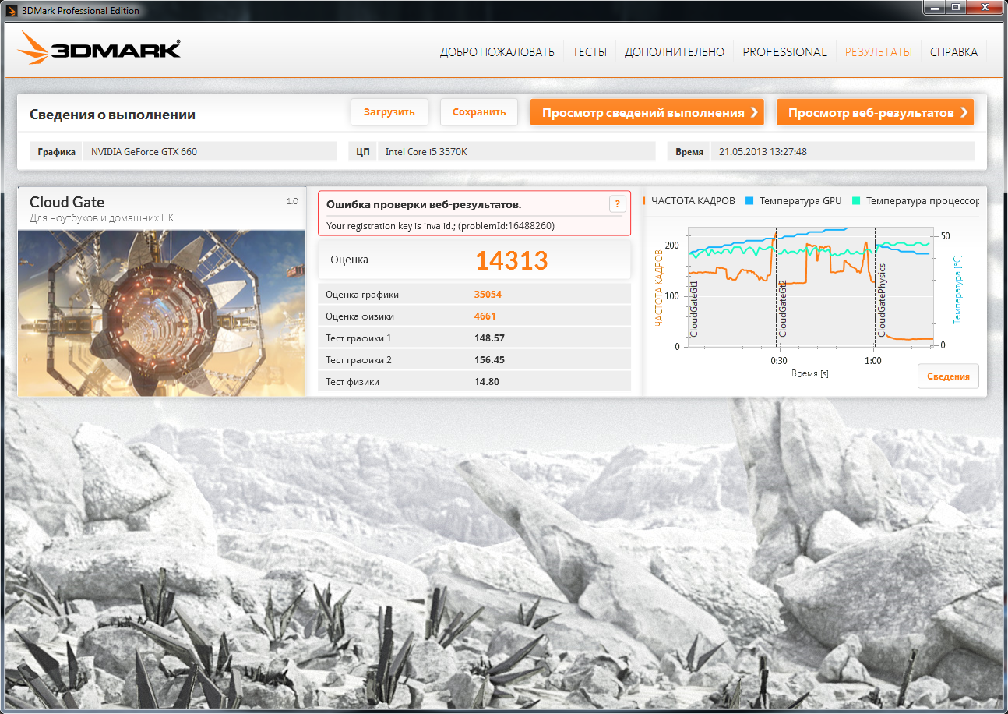The image size is (1008, 714).
Task: Click the frame rate chart area
Action: click(x=809, y=288)
